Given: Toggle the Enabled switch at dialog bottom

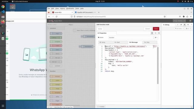Looking at the screenshot, I should coord(101,107).
